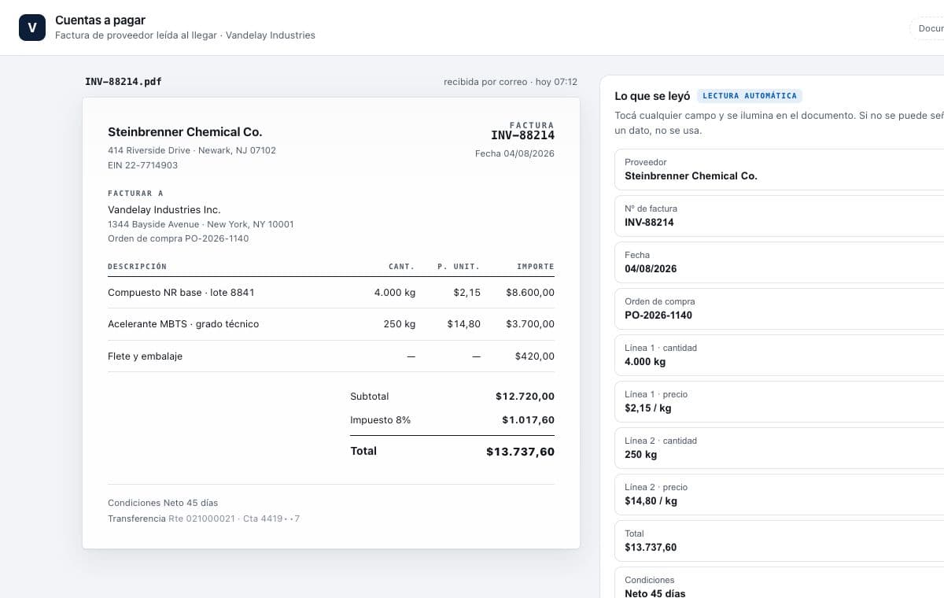Screen dimensions: 944x598
Task: Click the invoice number INV-88214 in document
Action: (x=522, y=135)
